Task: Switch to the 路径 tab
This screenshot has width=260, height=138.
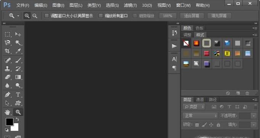Action: click(x=213, y=100)
